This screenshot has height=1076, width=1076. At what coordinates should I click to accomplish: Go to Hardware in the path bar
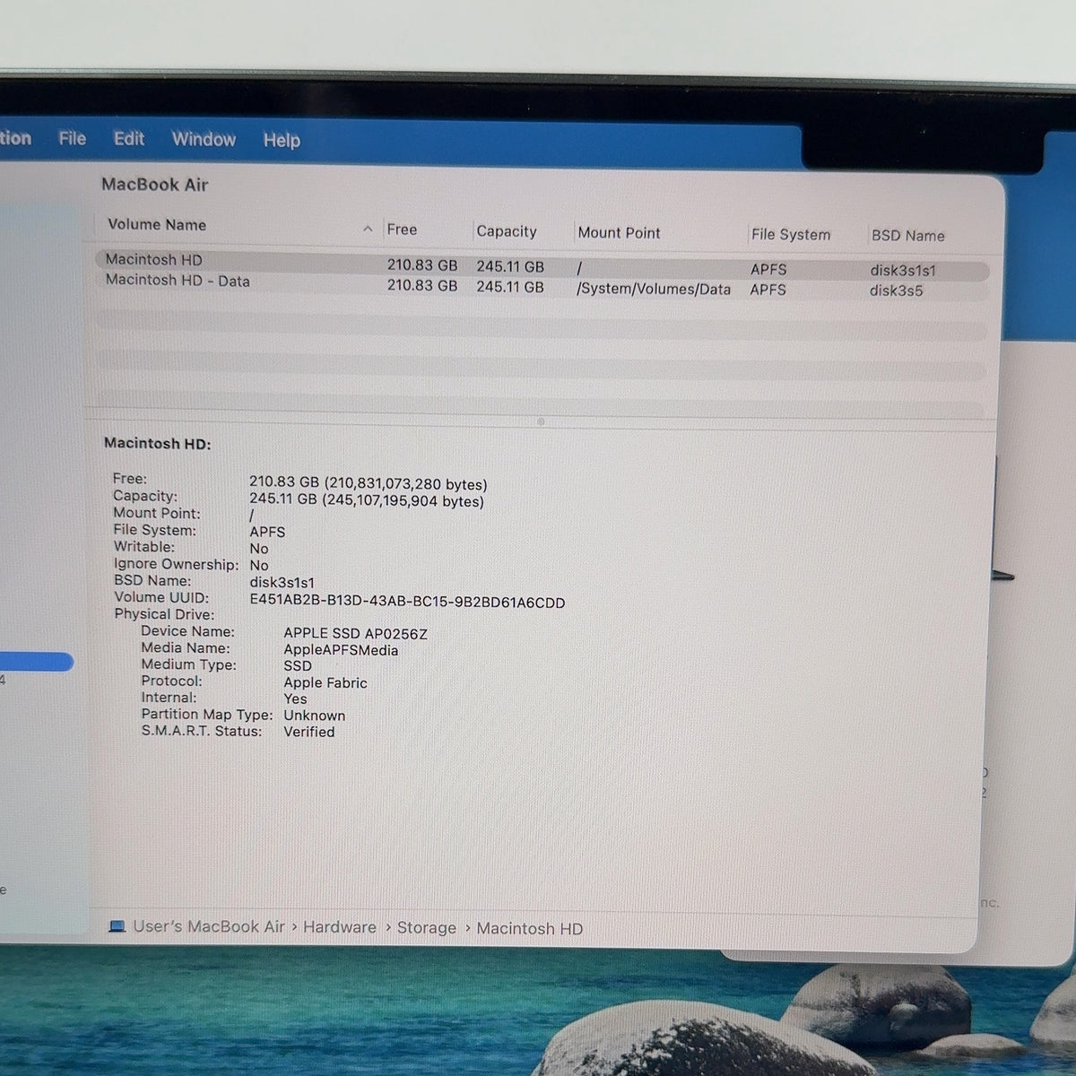340,927
